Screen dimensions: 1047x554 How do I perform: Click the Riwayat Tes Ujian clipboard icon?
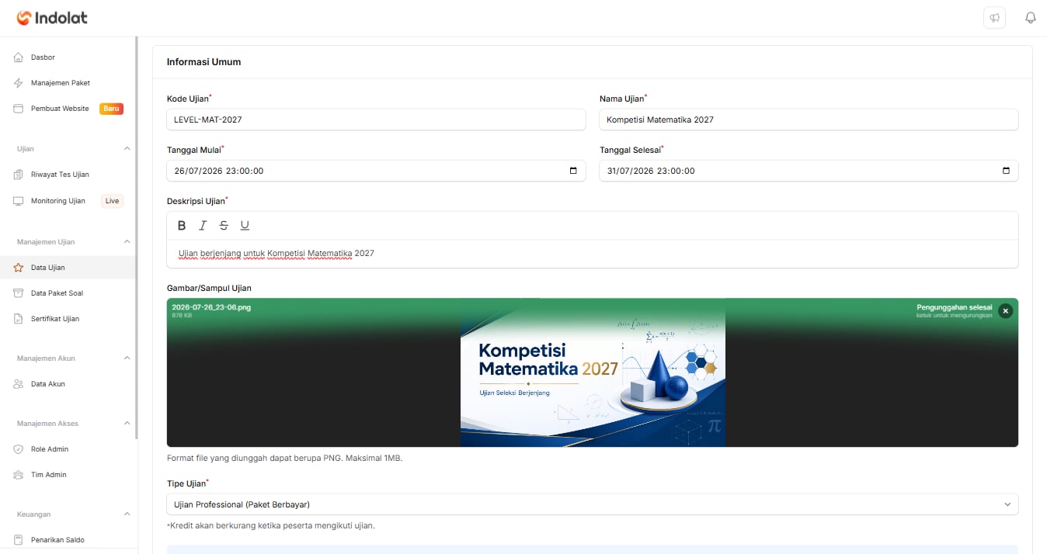19,175
